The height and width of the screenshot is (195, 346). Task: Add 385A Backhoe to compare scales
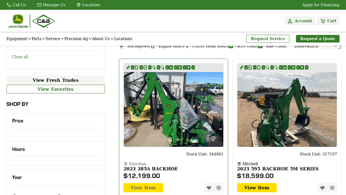[x=219, y=188]
